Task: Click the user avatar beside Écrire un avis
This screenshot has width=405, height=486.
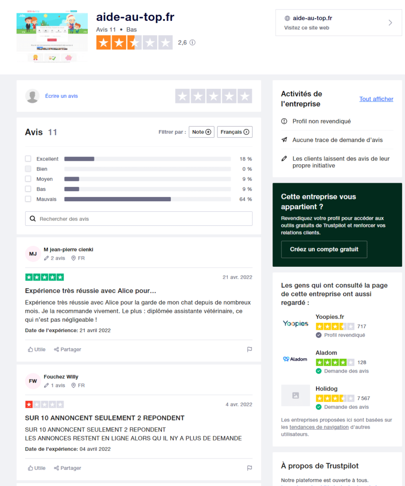Action: (x=32, y=96)
